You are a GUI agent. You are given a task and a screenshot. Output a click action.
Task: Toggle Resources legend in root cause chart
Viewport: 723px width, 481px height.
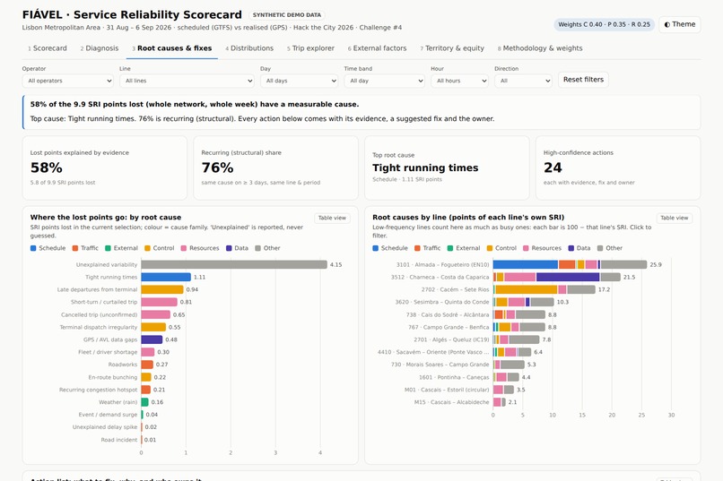coord(200,248)
